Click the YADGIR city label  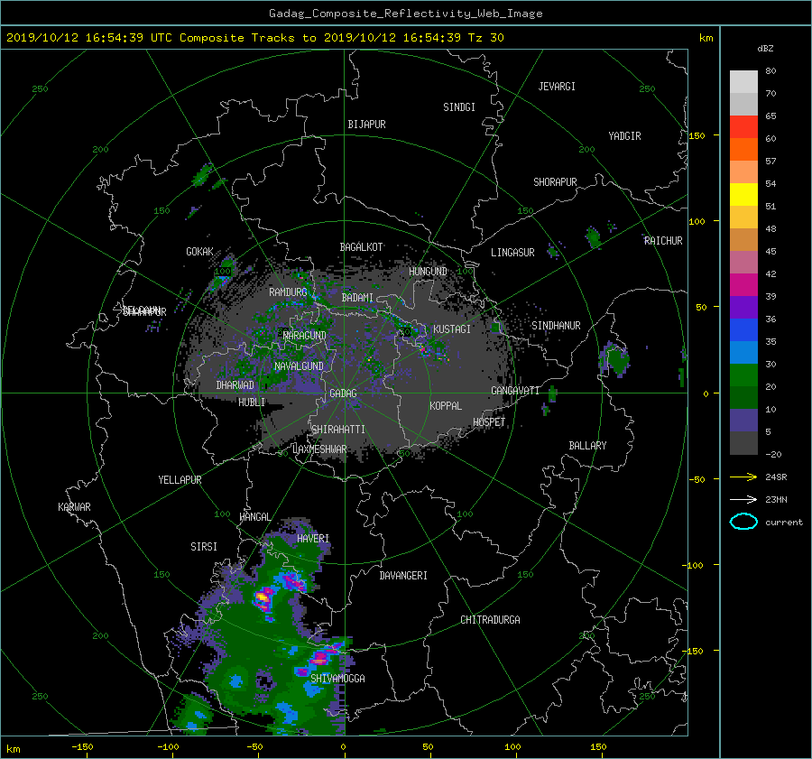click(x=624, y=136)
